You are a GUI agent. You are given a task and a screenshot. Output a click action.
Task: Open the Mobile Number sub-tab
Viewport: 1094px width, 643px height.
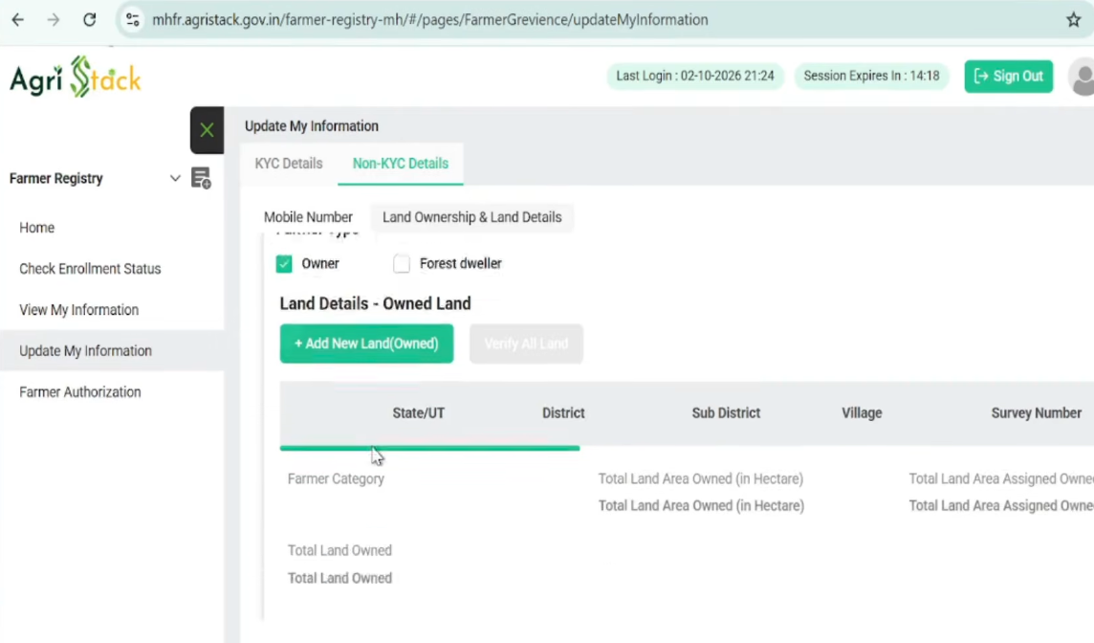[x=308, y=217]
